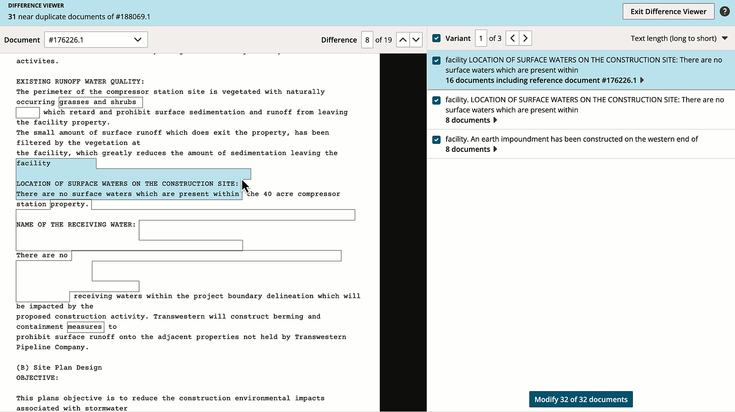Open help via the question mark icon

(x=725, y=11)
